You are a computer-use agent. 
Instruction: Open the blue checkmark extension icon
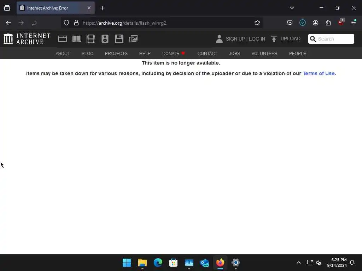pyautogui.click(x=303, y=23)
